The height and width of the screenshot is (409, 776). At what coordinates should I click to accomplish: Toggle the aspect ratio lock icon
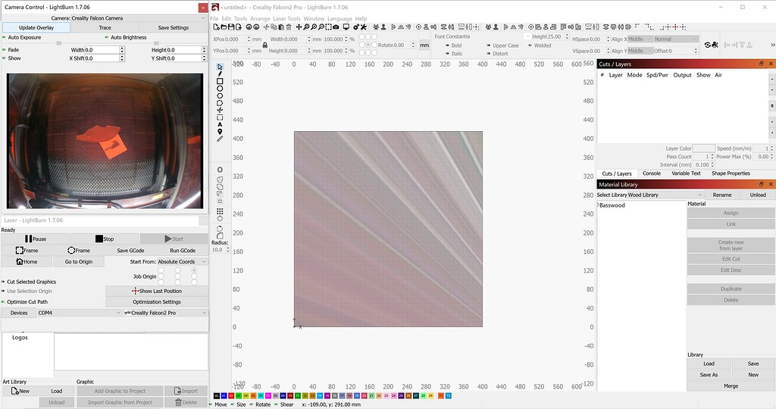[x=264, y=45]
